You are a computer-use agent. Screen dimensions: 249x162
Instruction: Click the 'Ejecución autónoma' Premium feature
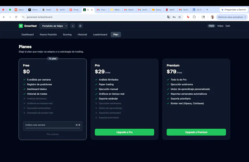pos(182,84)
